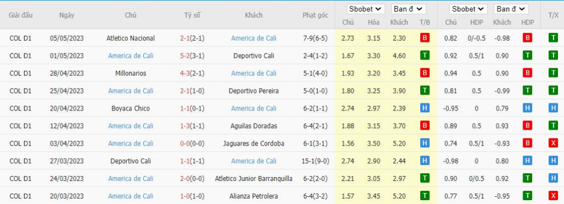Screen dimensions: 564x204
Task: Click red B HDP badge in Millonarios row
Action: click(x=528, y=73)
